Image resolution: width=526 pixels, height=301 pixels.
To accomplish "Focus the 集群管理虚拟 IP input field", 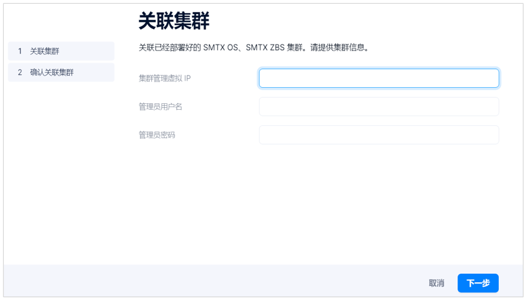I will pos(379,78).
